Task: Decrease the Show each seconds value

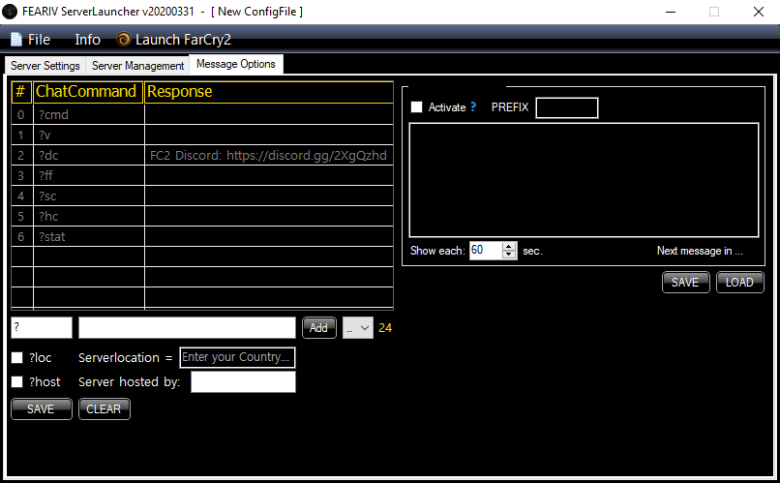Action: pos(510,255)
